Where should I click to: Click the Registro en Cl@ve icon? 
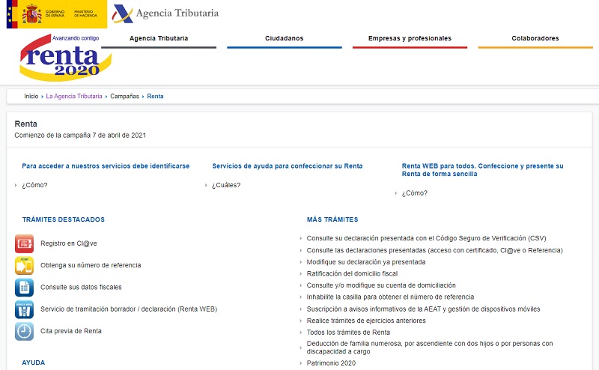pyautogui.click(x=24, y=243)
